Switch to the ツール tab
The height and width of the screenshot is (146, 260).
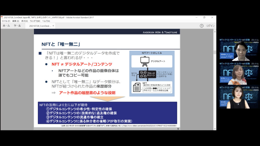(17, 26)
